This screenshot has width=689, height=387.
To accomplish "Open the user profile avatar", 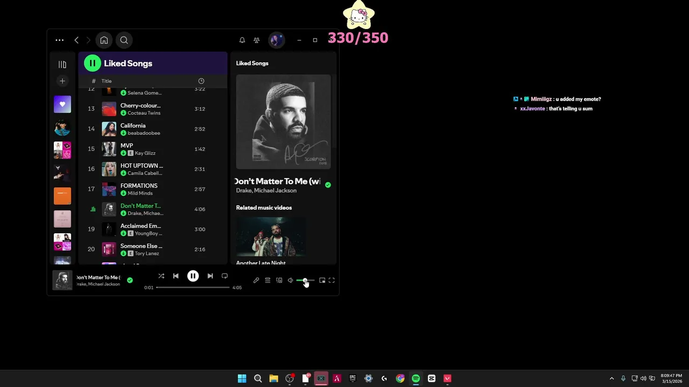I will click(x=276, y=40).
